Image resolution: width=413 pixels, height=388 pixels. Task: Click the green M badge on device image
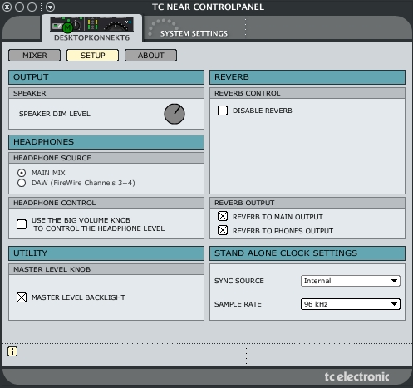tap(67, 27)
